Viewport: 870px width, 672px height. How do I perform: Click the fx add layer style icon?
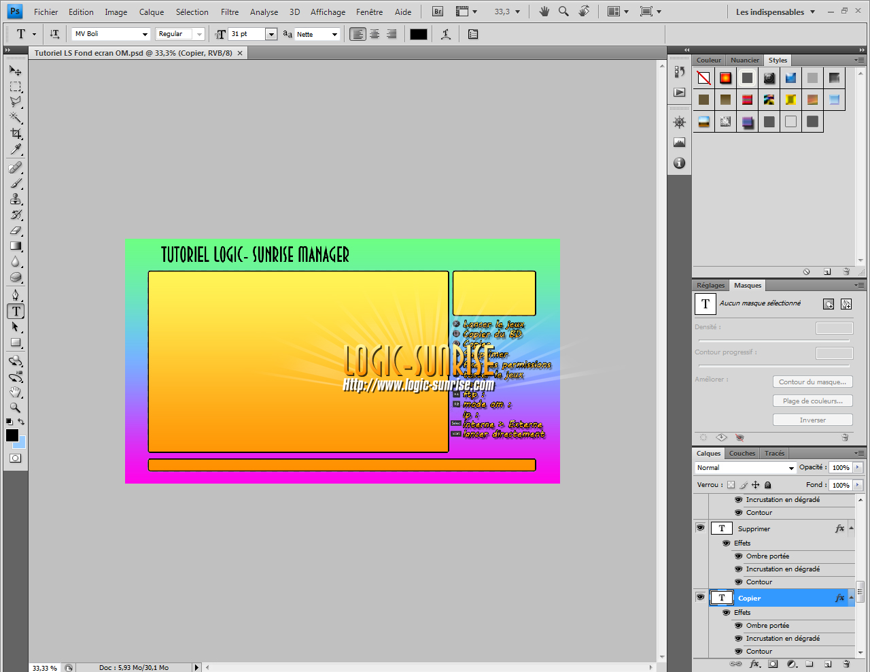click(754, 664)
